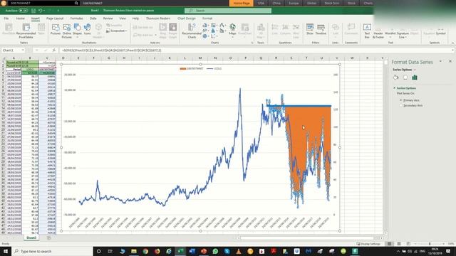This screenshot has height=256, width=456.
Task: Switch to Page Break Preview in the status bar
Action: coord(408,244)
